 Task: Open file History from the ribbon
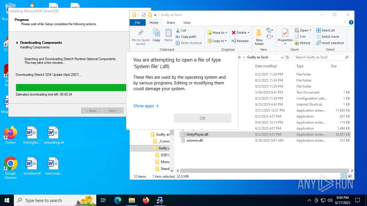(x=302, y=43)
